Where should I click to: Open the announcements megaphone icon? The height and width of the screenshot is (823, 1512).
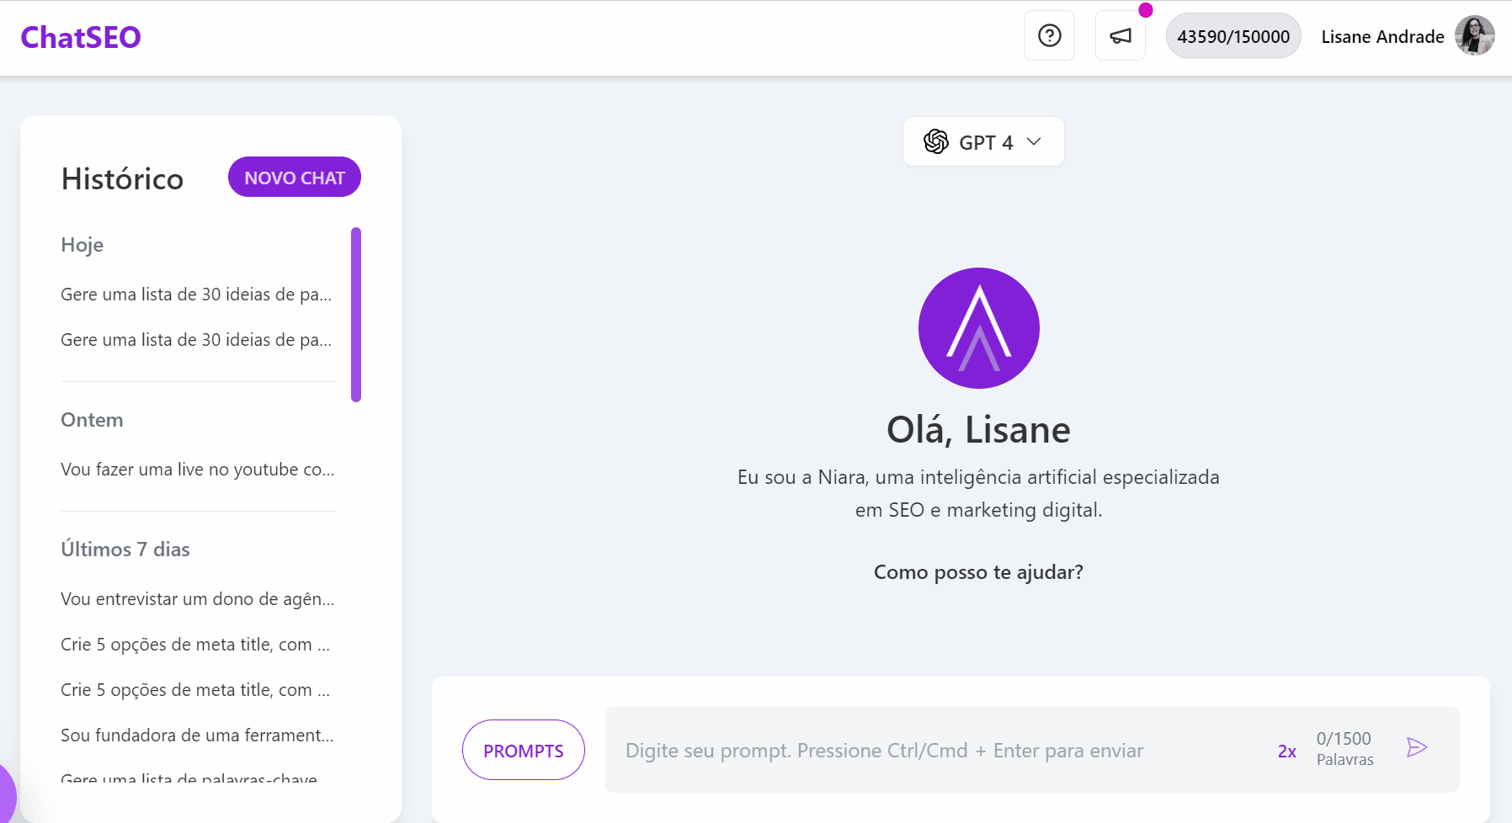(x=1120, y=36)
